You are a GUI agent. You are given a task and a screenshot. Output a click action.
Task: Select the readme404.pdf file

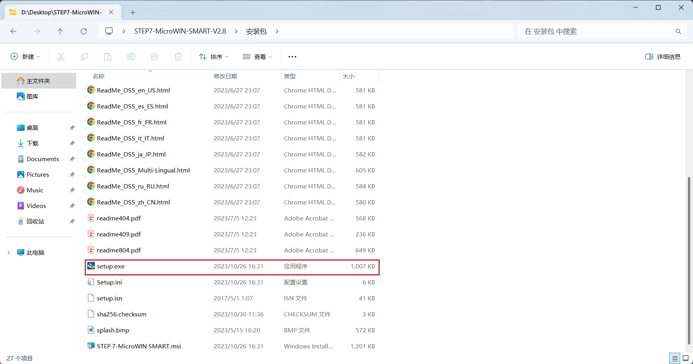tap(232, 218)
